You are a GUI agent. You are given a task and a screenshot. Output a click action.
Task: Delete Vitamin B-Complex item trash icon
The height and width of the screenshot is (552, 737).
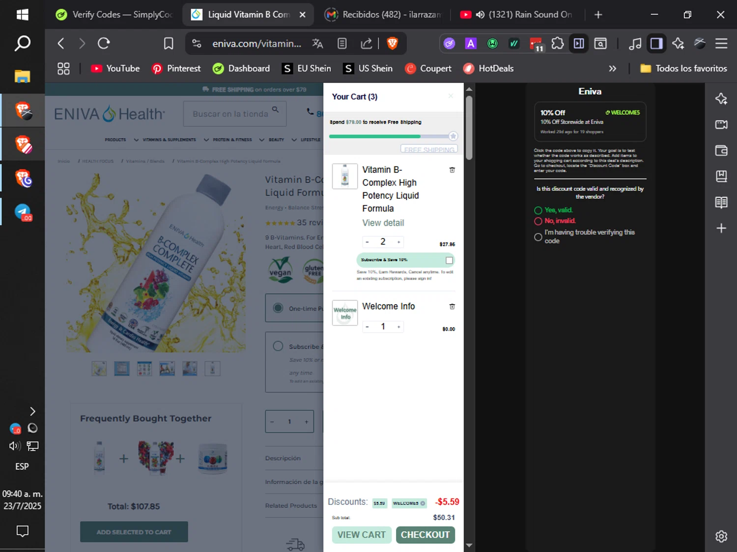(452, 170)
